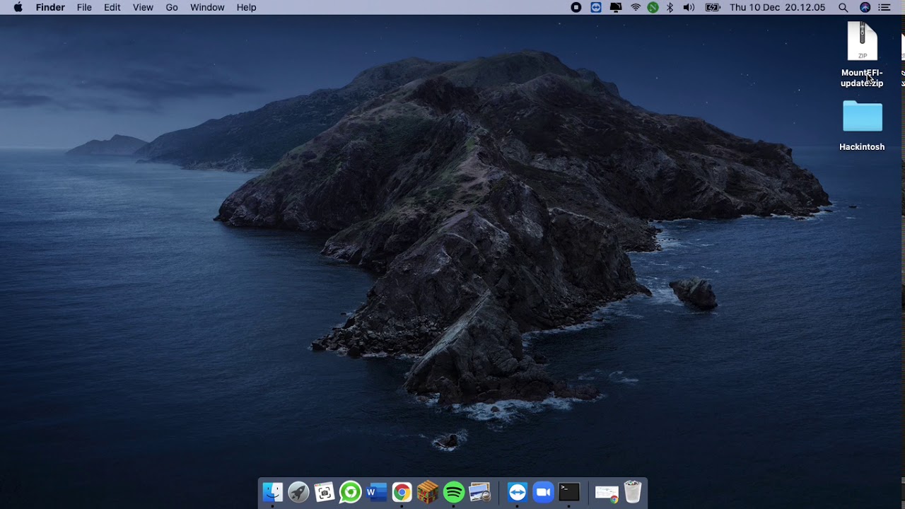Activate Siri from menu bar
The width and height of the screenshot is (905, 509).
point(865,7)
